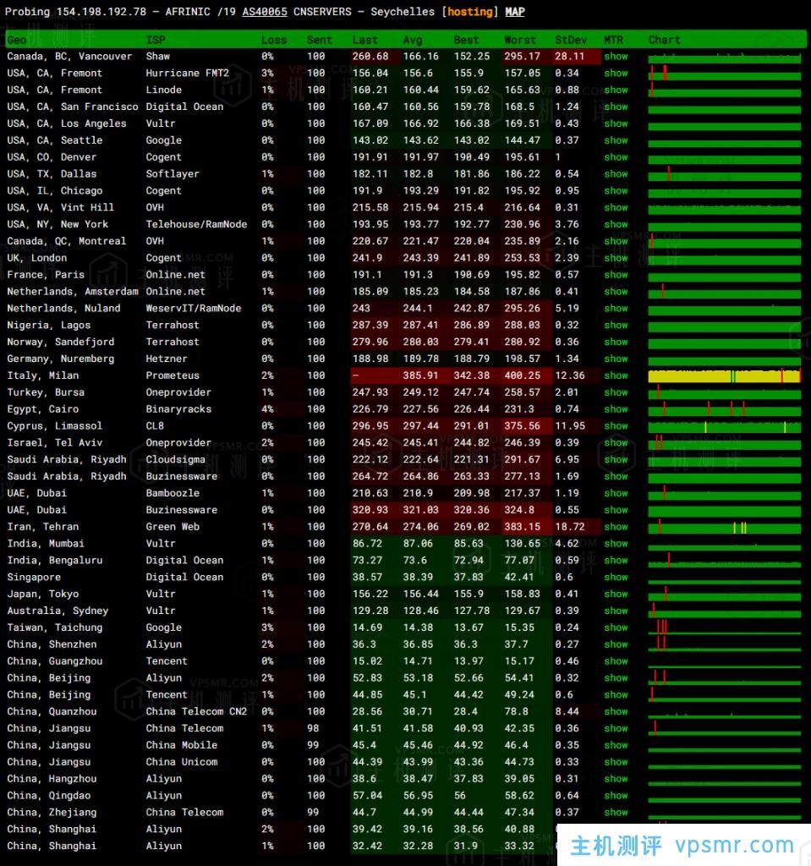
Task: Select the 'Turkey, Bursa' geo cell
Action: 46,392
